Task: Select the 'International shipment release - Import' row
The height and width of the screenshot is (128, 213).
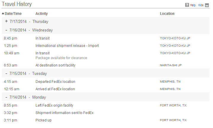Action: pos(105,46)
